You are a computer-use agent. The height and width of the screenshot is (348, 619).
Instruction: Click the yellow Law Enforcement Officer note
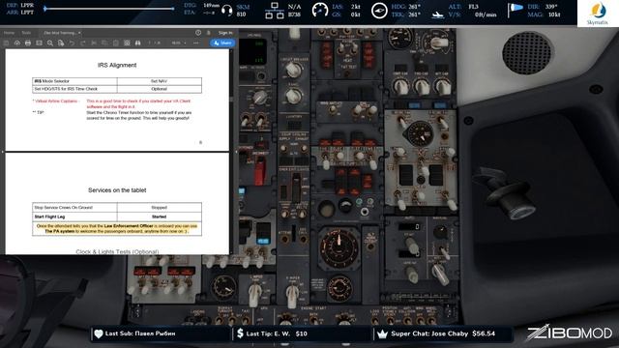[x=117, y=229]
